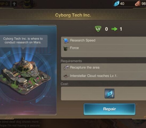The width and height of the screenshot is (146, 128).
Task: Select the Force stat row
Action: [x=103, y=48]
